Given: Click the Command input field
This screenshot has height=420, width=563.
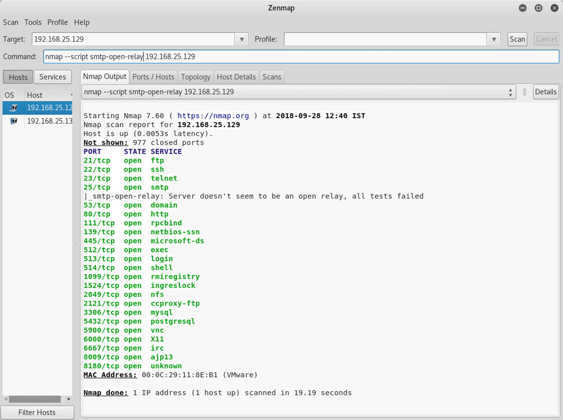Looking at the screenshot, I should [x=301, y=57].
